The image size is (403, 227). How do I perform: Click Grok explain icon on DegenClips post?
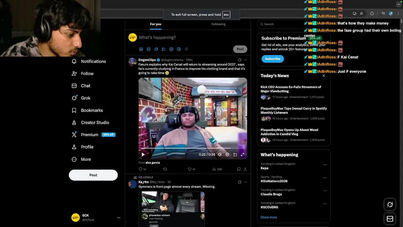pyautogui.click(x=240, y=60)
